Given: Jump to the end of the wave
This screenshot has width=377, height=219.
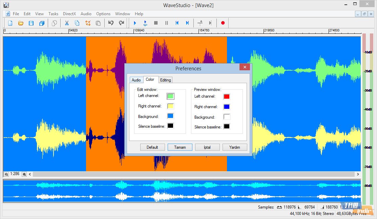Looking at the screenshot, I should click(x=187, y=23).
